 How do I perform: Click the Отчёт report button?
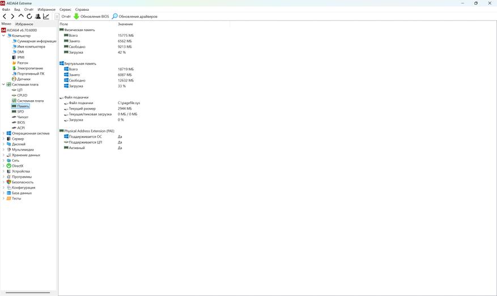(63, 16)
